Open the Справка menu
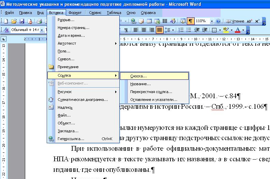Image resolution: width=270 pixels, height=179 pixels. point(148,13)
